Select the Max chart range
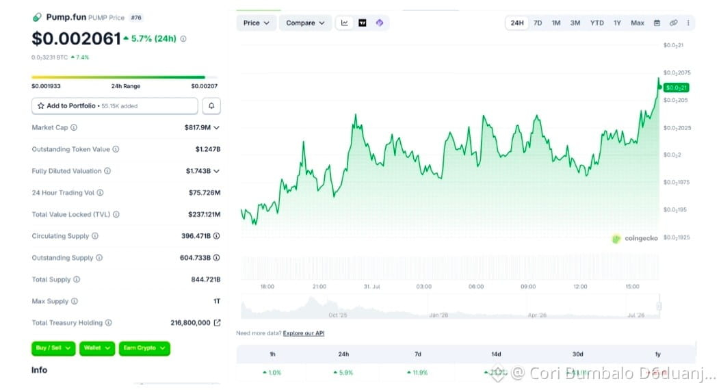 pyautogui.click(x=638, y=23)
